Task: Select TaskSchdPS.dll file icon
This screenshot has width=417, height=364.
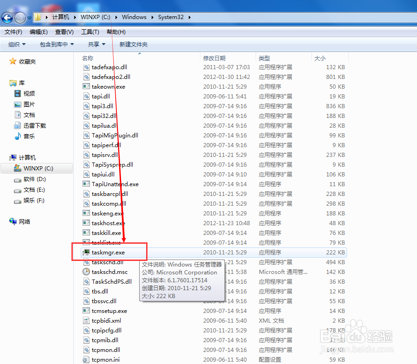Action: (86, 281)
